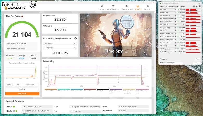The height and width of the screenshot is (116, 203).
Task: Click the green check next to GPU #1
Action: click(14, 107)
